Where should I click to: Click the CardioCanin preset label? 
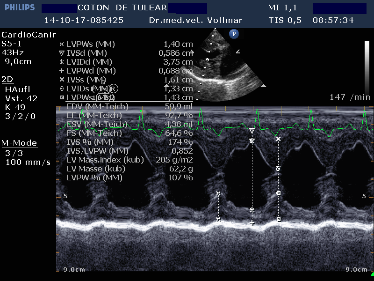coord(29,35)
